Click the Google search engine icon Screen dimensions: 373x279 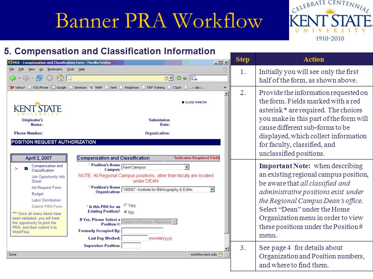193,78
